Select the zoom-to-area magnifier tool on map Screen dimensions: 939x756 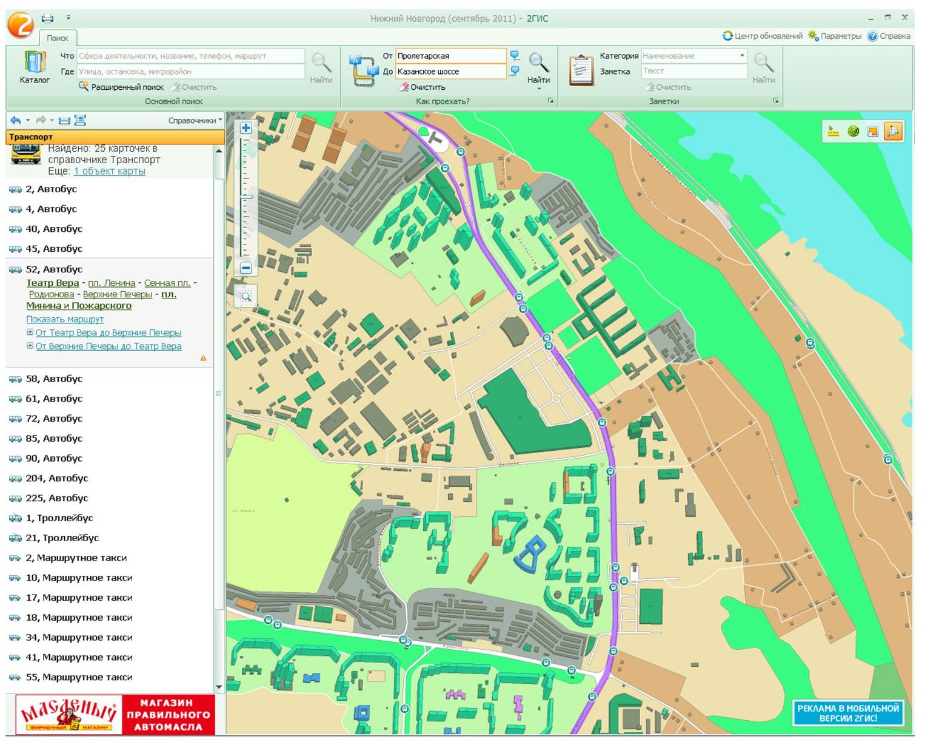point(246,296)
